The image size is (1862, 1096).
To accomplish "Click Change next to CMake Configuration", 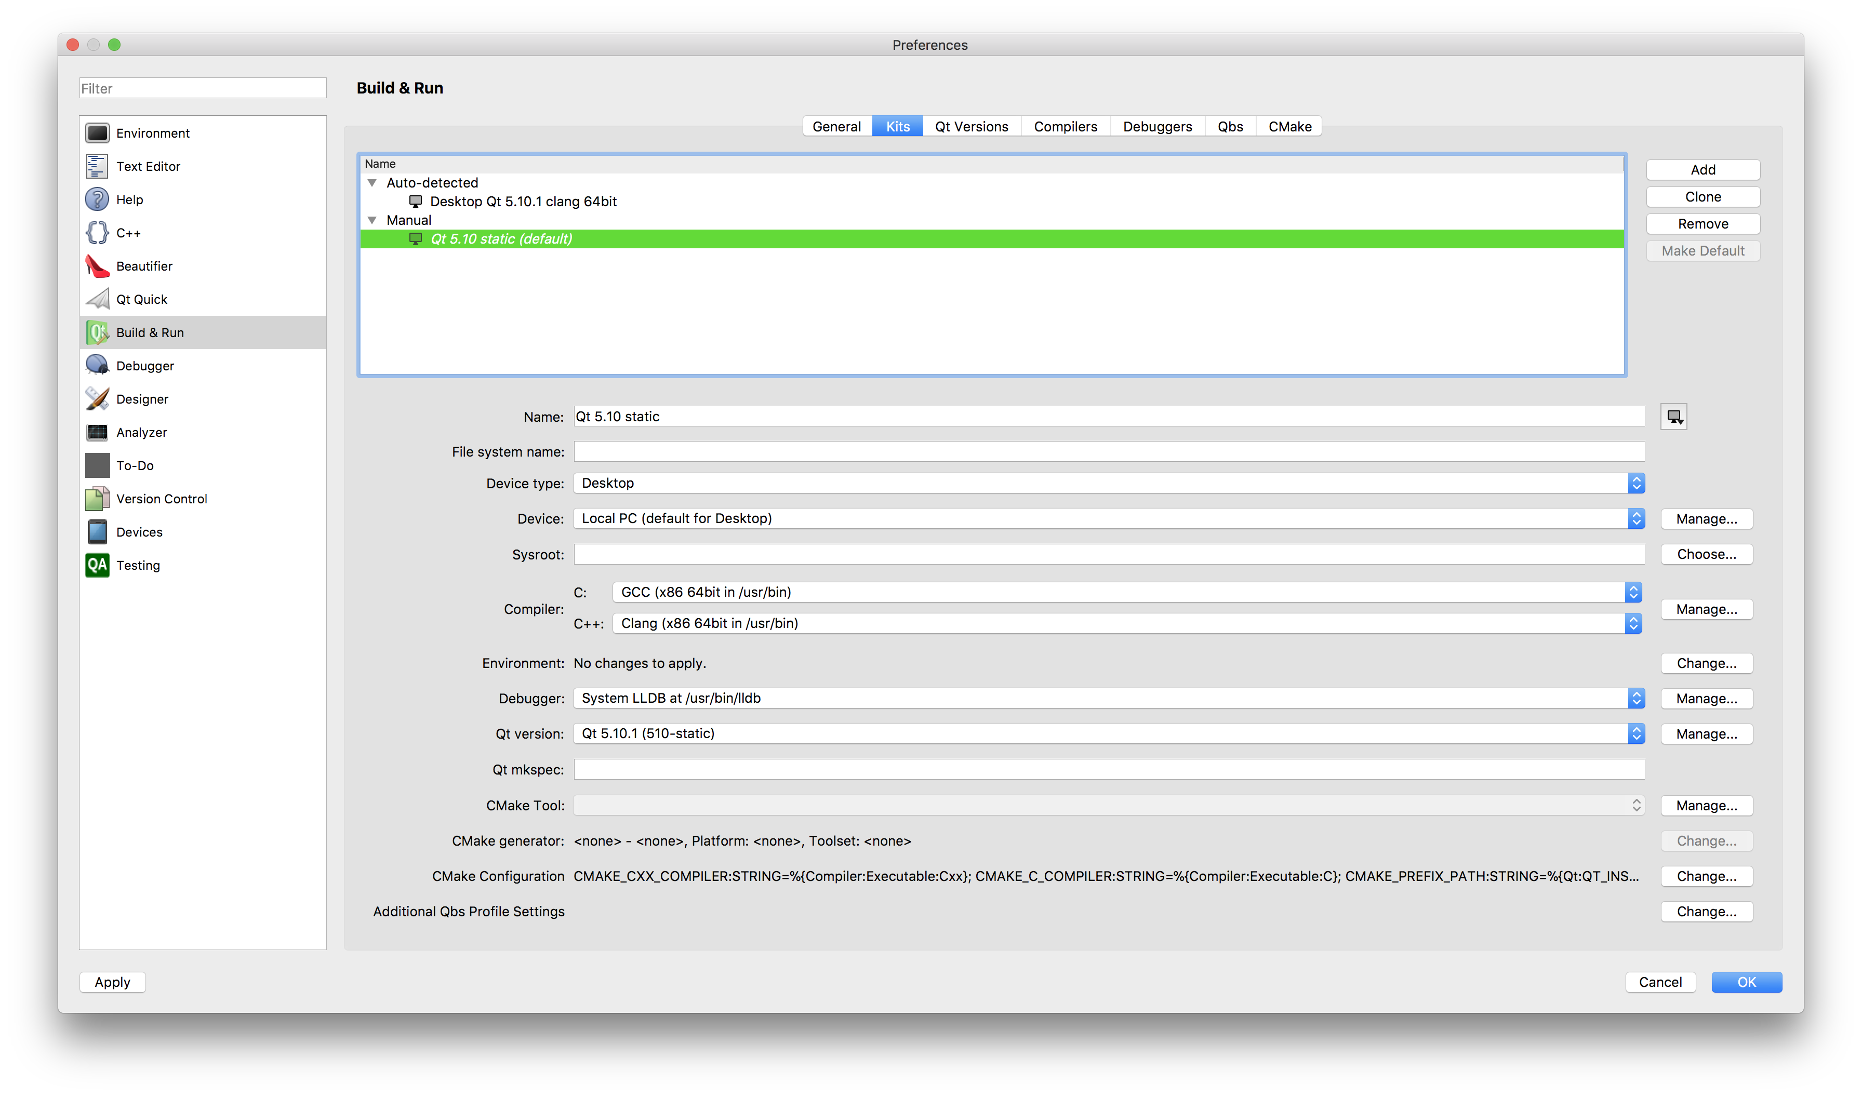I will pos(1707,876).
